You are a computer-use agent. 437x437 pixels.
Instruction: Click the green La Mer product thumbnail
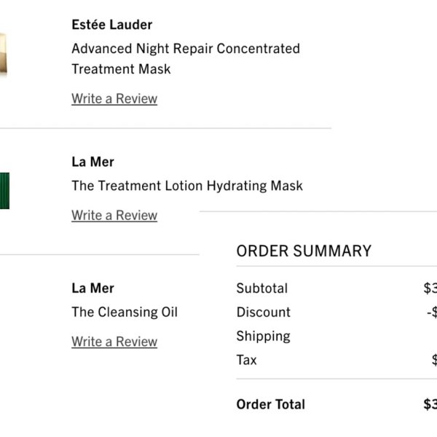4,191
